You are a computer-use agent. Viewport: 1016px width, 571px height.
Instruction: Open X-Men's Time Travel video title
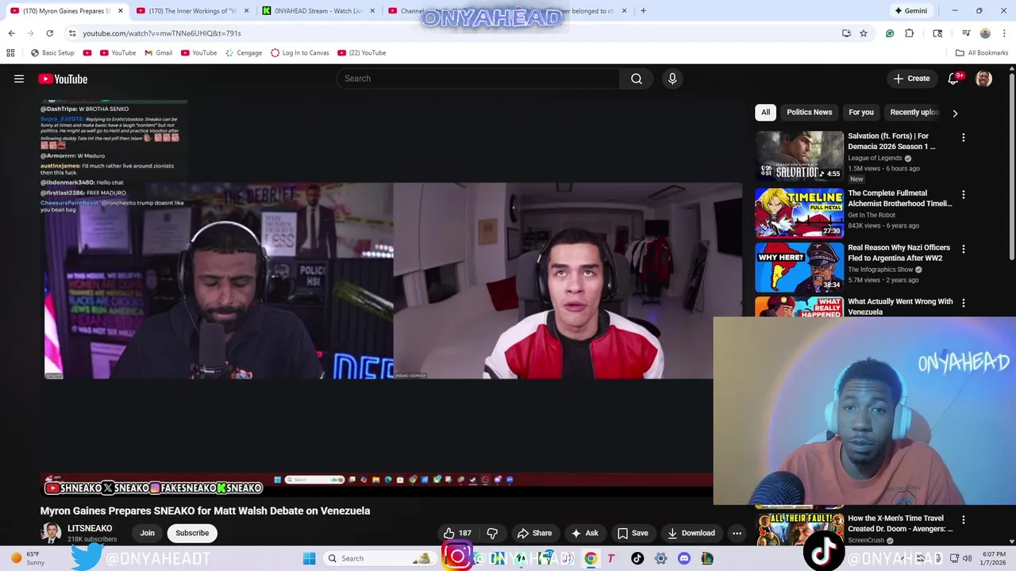click(900, 523)
